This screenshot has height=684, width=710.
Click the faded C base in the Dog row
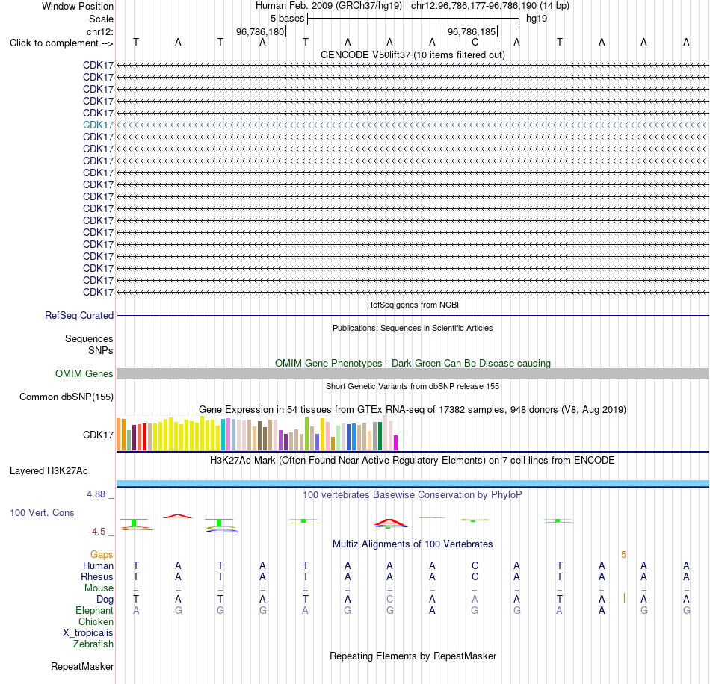tap(389, 599)
